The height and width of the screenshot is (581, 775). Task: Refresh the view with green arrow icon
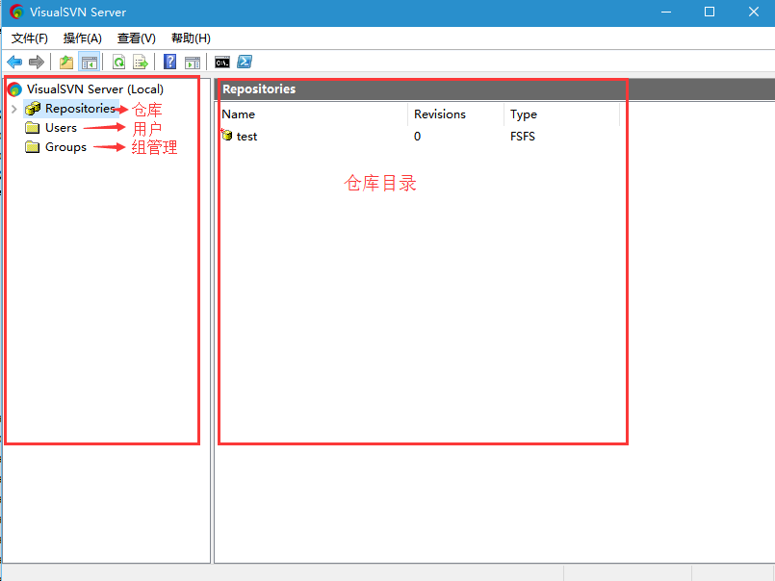click(x=118, y=63)
